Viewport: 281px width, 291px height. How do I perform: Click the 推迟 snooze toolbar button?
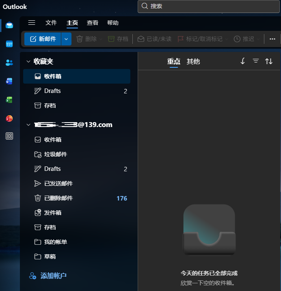click(x=244, y=39)
